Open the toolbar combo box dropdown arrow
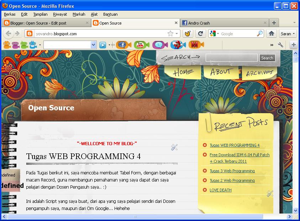 click(93, 45)
